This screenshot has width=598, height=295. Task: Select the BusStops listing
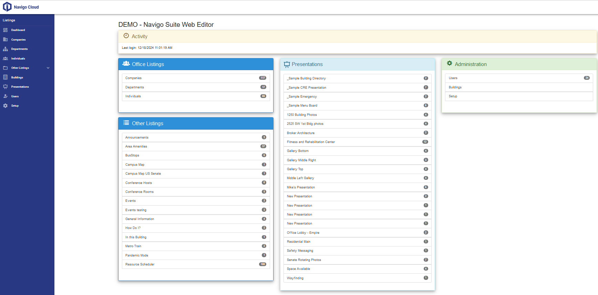pos(196,155)
